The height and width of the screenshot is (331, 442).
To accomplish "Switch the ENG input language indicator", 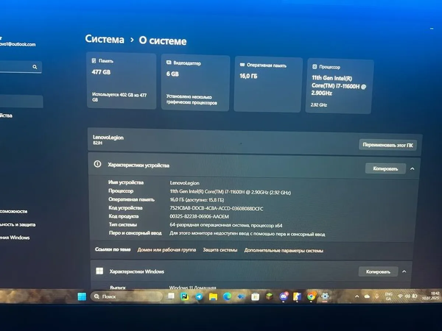I will [389, 296].
